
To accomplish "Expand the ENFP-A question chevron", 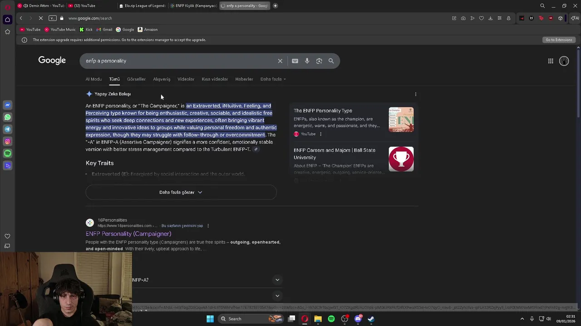I will [277, 280].
